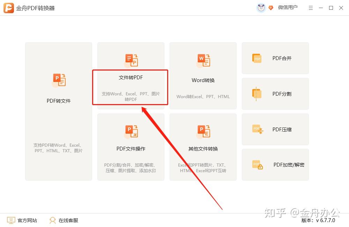This screenshot has height=227, width=349.
Task: Select the 其他文件转换 icon
Action: click(203, 131)
